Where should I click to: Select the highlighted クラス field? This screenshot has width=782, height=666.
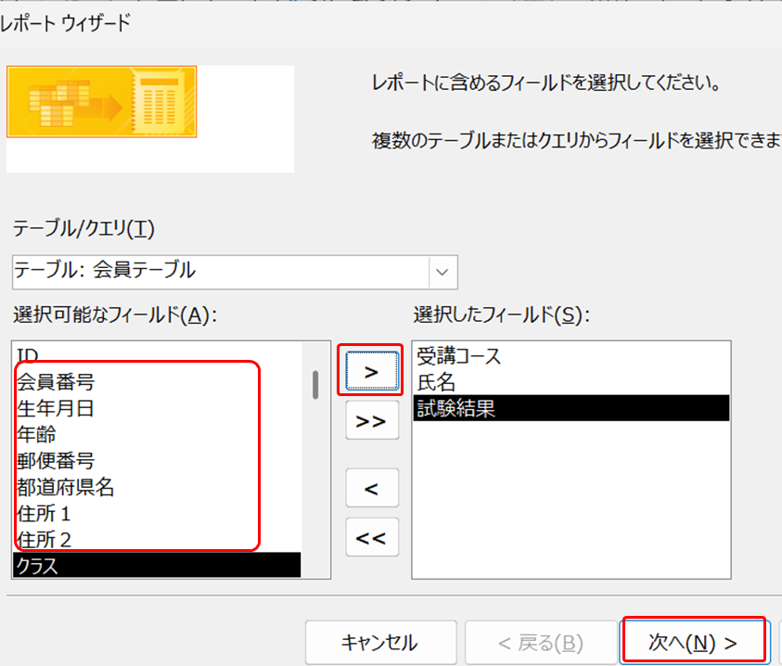pyautogui.click(x=37, y=566)
